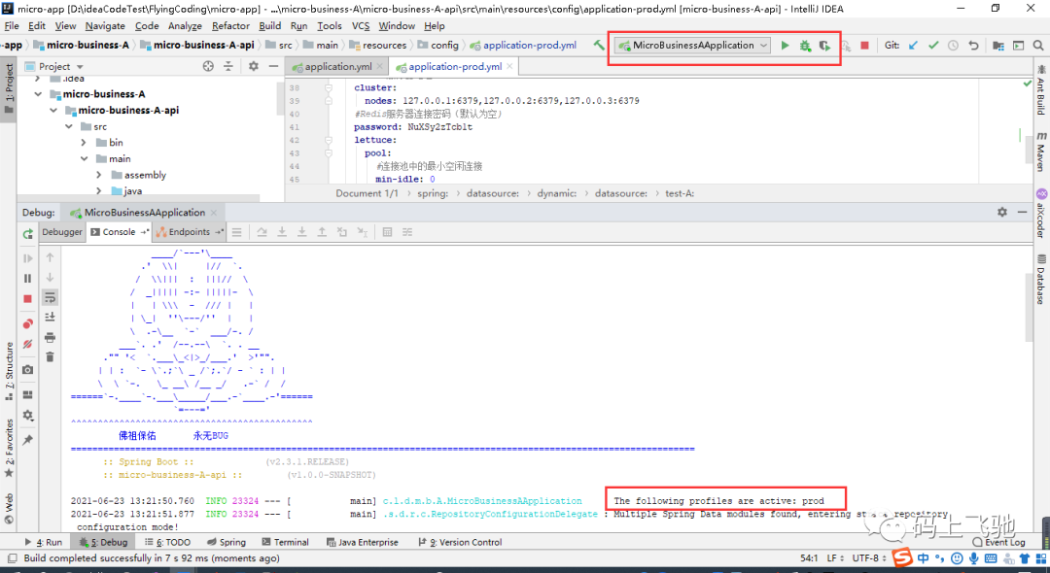
Task: Restore layout icon in debug sidebar
Action: [28, 394]
